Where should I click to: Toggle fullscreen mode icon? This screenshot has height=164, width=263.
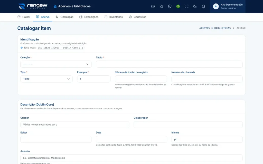click(x=186, y=6)
